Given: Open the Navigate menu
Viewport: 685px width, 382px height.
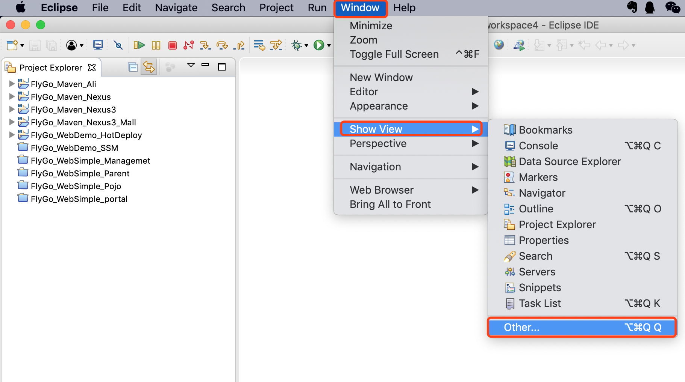Looking at the screenshot, I should click(176, 8).
